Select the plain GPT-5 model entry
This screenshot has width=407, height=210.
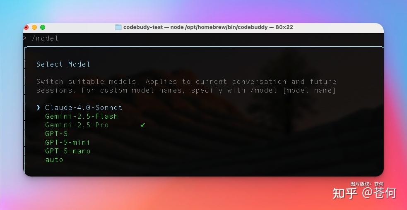pyautogui.click(x=56, y=134)
